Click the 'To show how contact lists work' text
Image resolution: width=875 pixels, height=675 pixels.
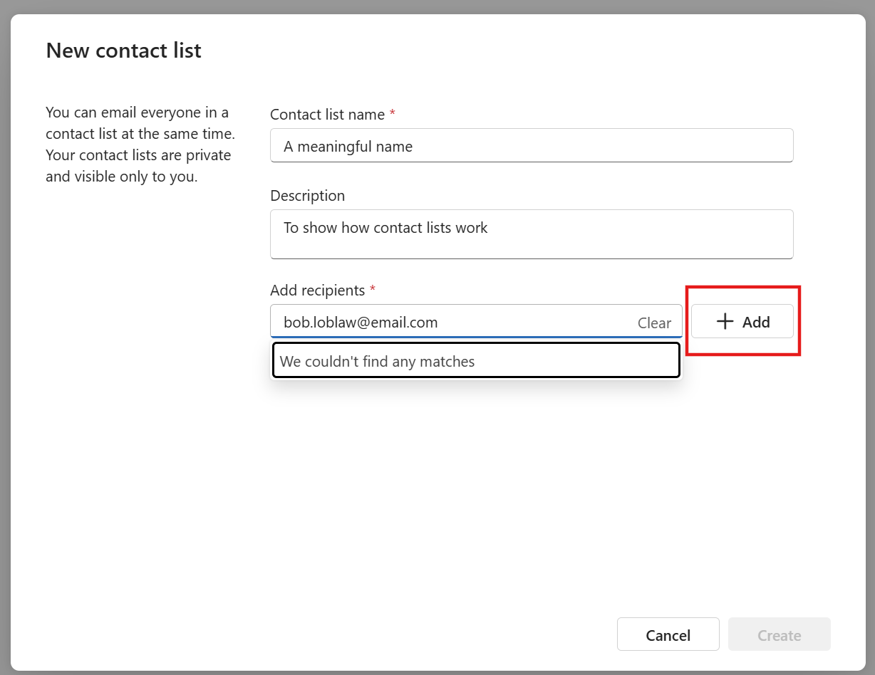(x=385, y=228)
